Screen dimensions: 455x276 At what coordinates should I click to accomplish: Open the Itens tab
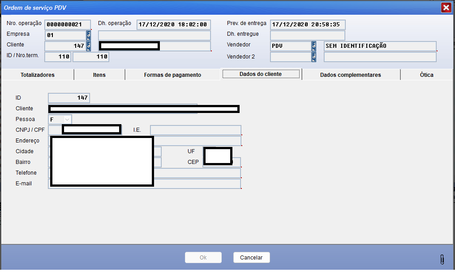(99, 75)
